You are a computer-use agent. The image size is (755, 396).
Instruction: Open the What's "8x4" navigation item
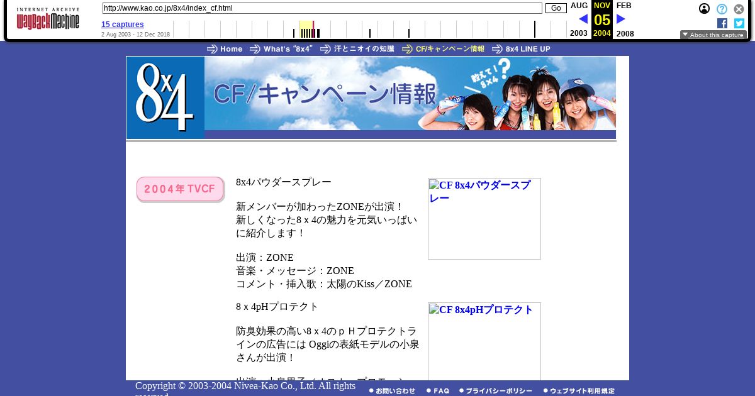coord(281,49)
